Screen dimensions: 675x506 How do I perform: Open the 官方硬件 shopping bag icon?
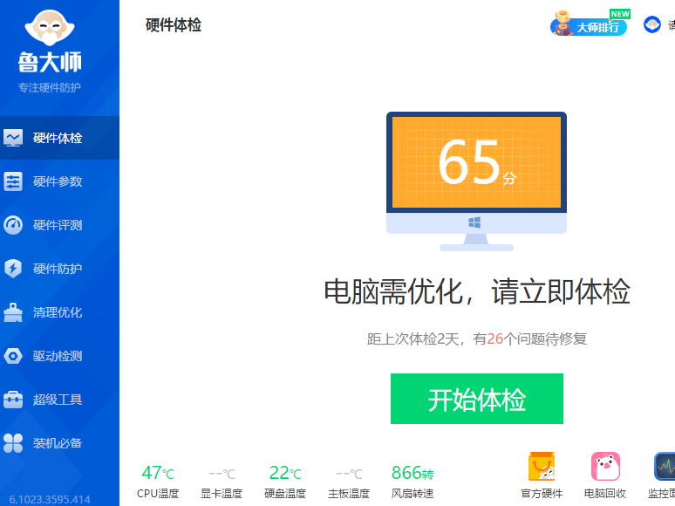coord(542,466)
